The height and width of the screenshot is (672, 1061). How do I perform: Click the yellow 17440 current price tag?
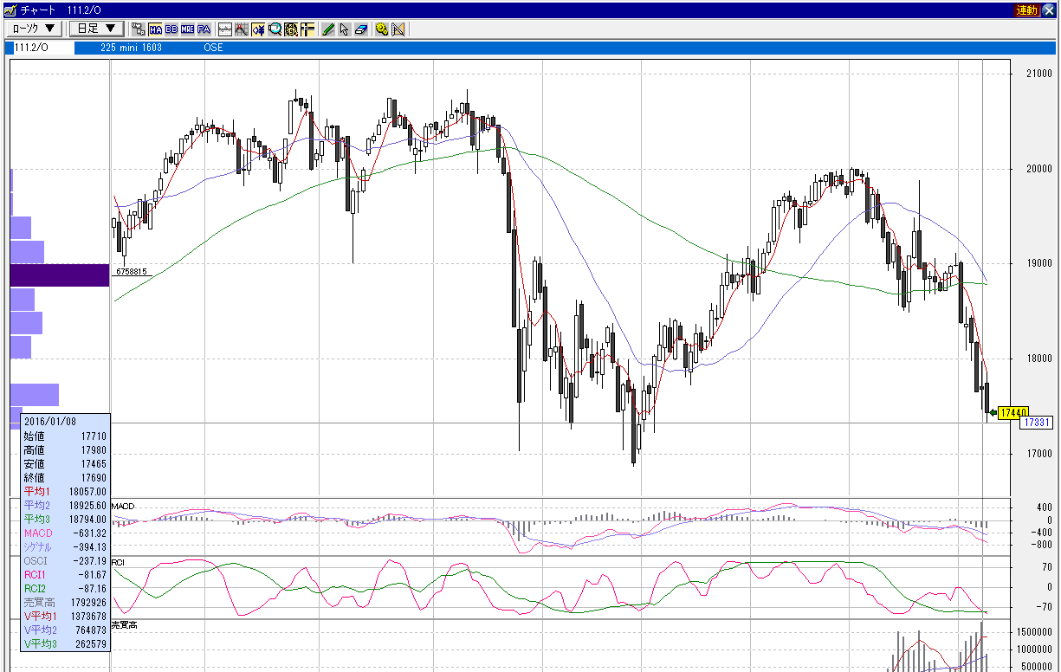[x=1012, y=412]
